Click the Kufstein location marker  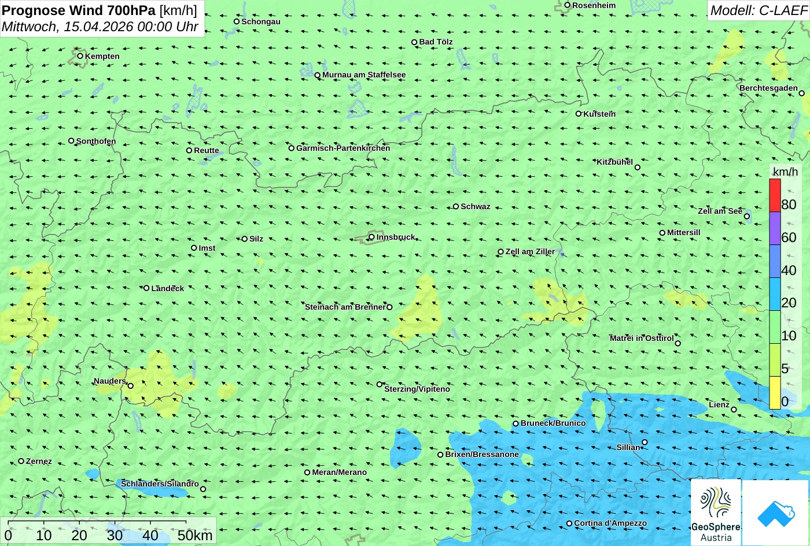click(578, 114)
